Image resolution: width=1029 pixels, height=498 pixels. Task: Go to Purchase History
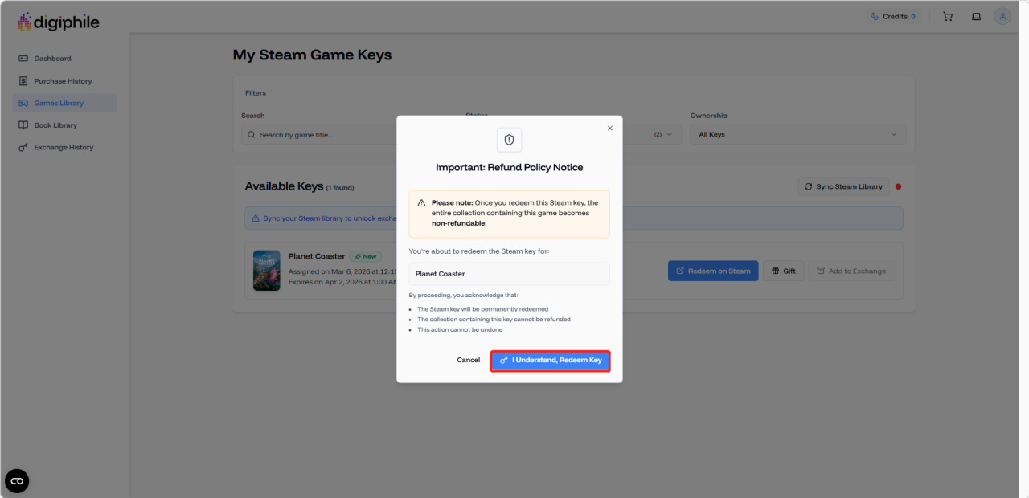(63, 81)
